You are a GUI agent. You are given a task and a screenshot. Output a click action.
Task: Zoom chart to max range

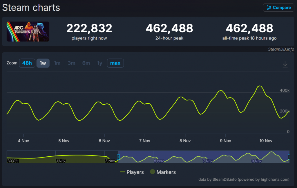click(x=115, y=63)
